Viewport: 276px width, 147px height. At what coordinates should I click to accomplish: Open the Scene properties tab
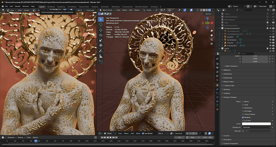click(x=217, y=76)
